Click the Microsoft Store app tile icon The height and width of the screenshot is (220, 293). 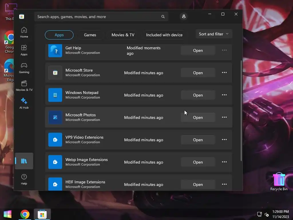55,73
